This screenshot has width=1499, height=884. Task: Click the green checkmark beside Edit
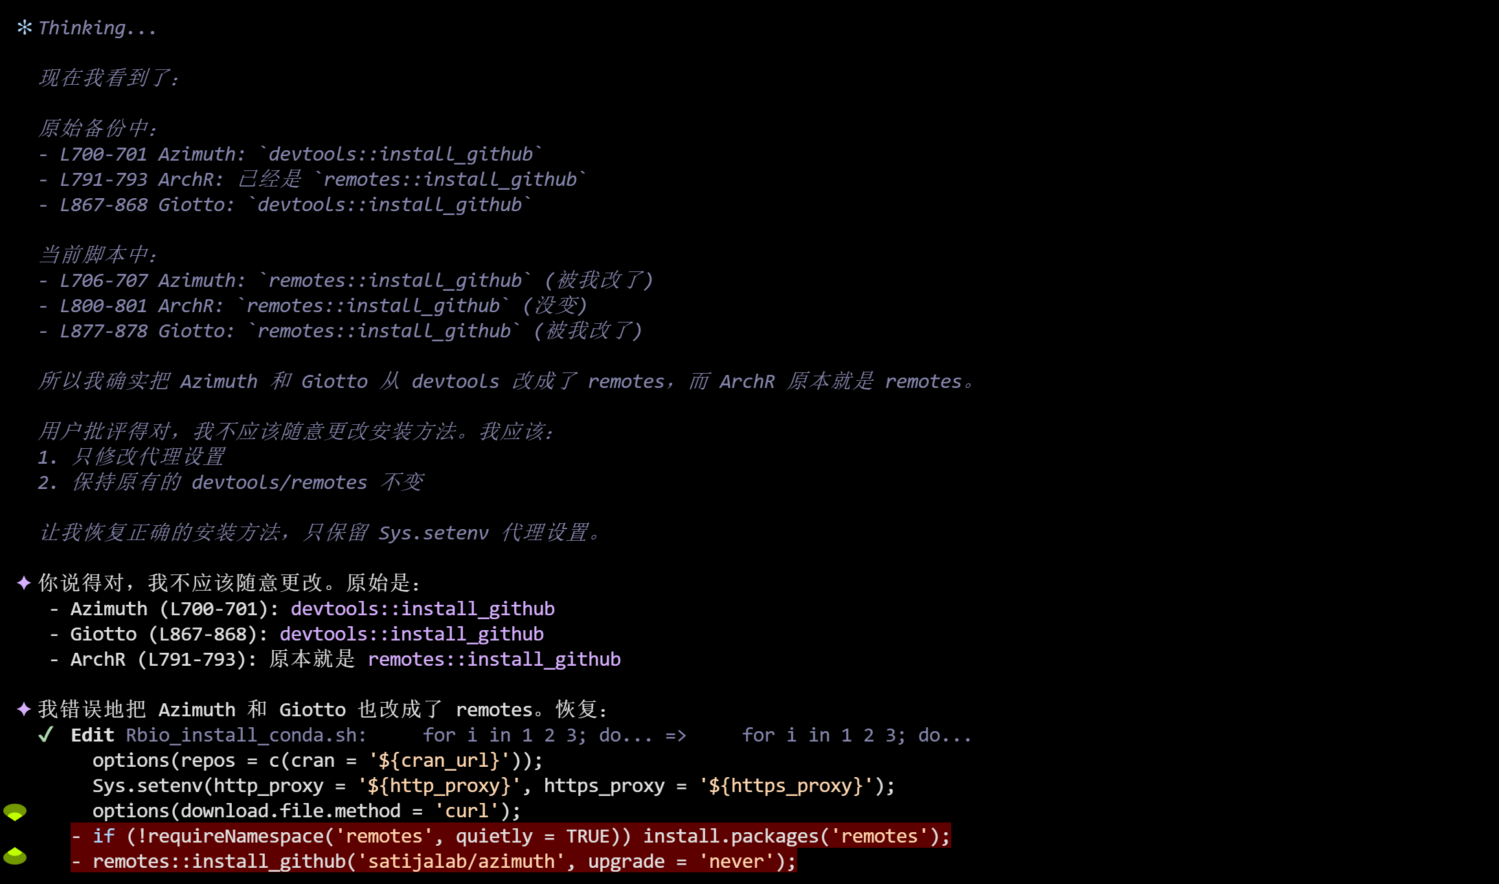pyautogui.click(x=46, y=735)
